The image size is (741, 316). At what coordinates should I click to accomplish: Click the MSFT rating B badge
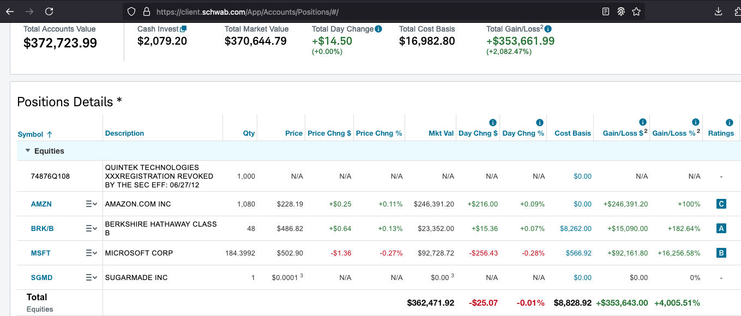tap(721, 253)
